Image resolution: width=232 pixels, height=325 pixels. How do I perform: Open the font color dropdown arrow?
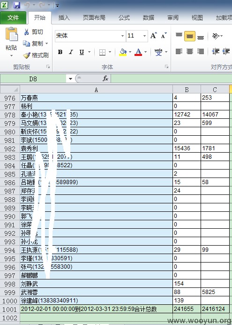pyautogui.click(x=146, y=52)
